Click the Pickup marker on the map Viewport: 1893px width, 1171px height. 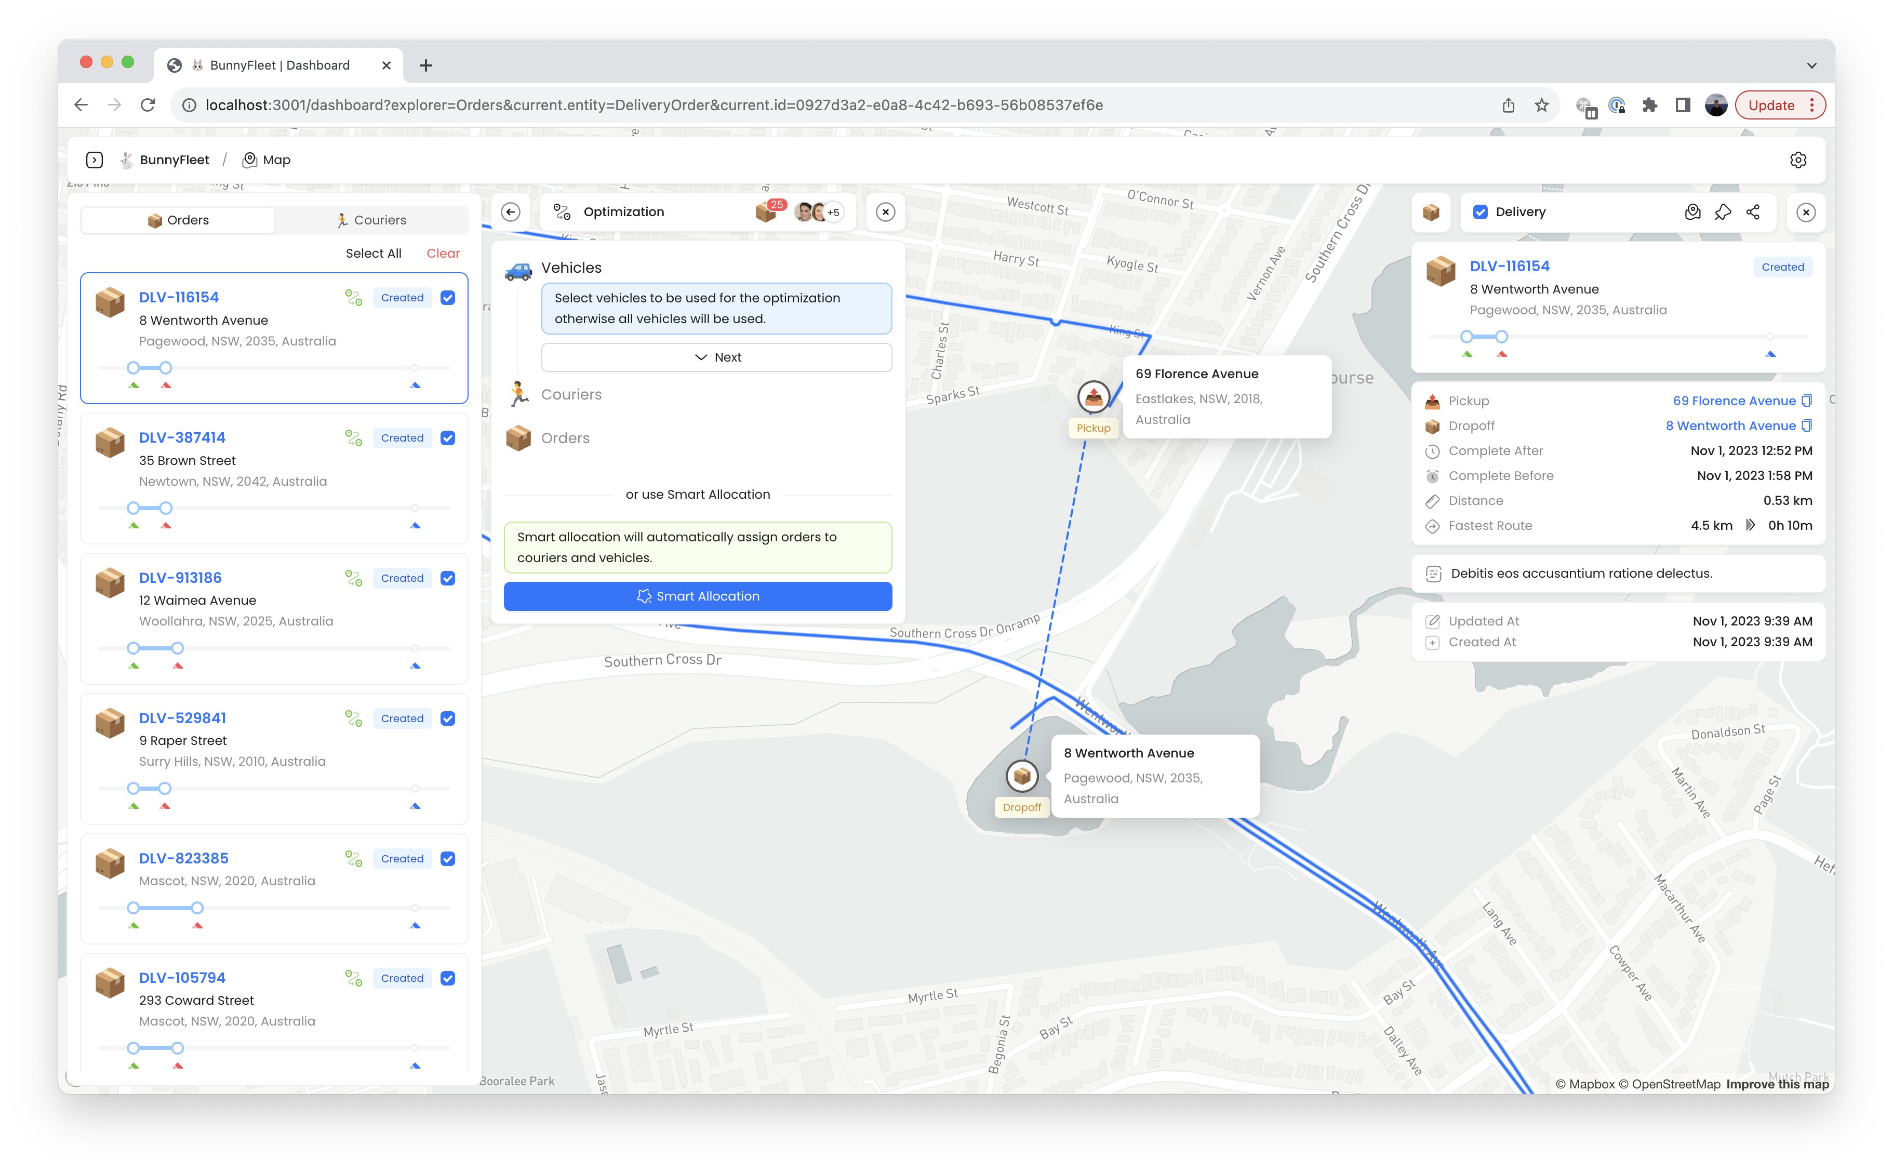coord(1093,397)
